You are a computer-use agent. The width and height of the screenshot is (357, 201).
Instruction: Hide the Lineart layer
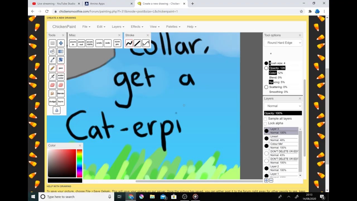(x=266, y=138)
